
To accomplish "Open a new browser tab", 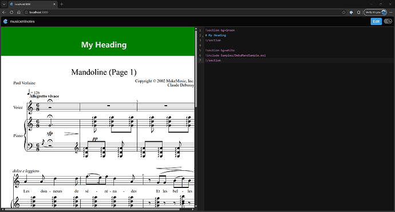I will [x=62, y=4].
